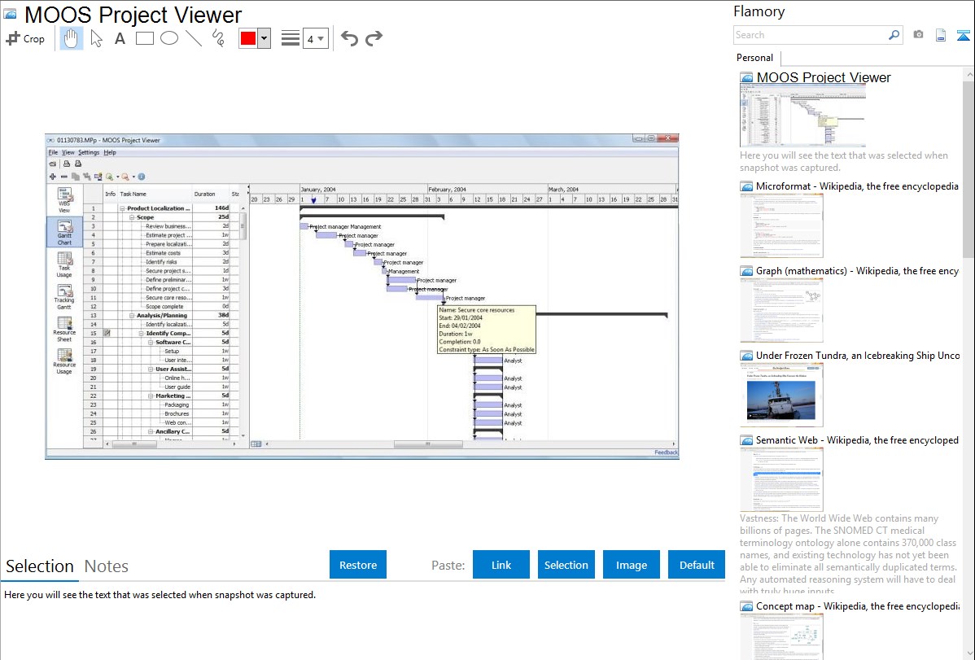
Task: Redo the last annotation
Action: click(374, 38)
